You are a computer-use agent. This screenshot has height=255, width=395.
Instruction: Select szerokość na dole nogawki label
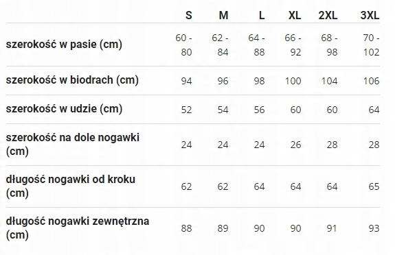point(73,145)
